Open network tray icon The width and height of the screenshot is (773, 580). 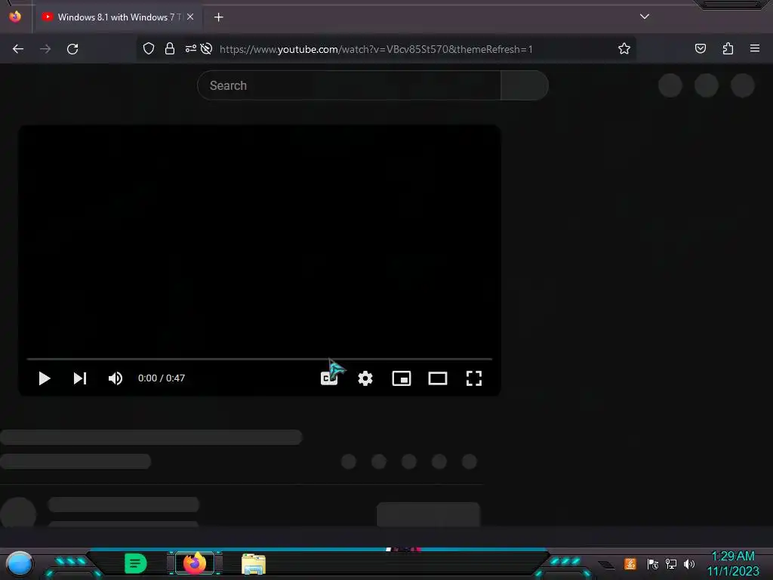click(671, 563)
